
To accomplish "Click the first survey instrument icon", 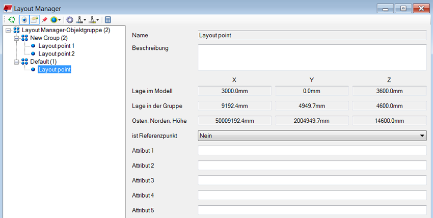I will (x=79, y=20).
